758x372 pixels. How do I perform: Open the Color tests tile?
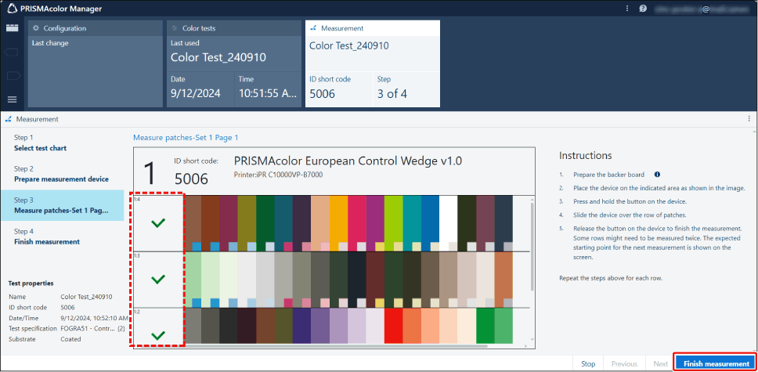click(x=233, y=63)
